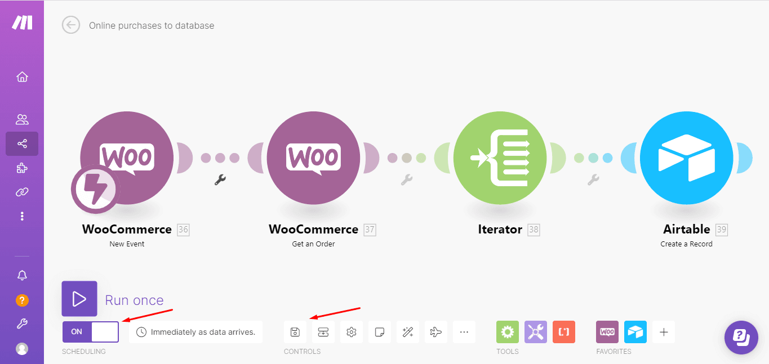Viewport: 769px width, 364px height.
Task: Click the scenario name 'Online purchases to database'
Action: [x=152, y=25]
